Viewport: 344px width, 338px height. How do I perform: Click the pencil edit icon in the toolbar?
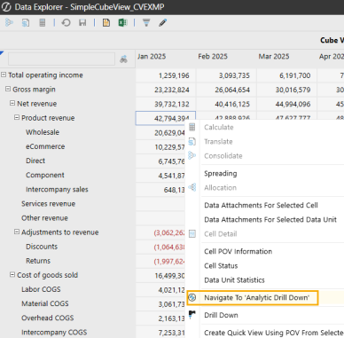click(163, 23)
